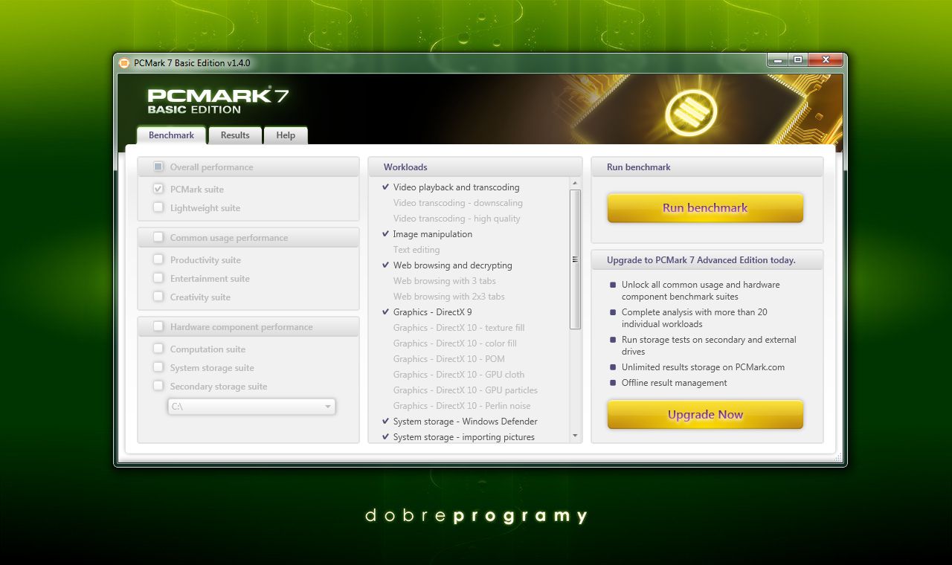Viewport: 952px width, 565px height.
Task: Select Graphics - DirectX 10 - texture fill
Action: (458, 328)
